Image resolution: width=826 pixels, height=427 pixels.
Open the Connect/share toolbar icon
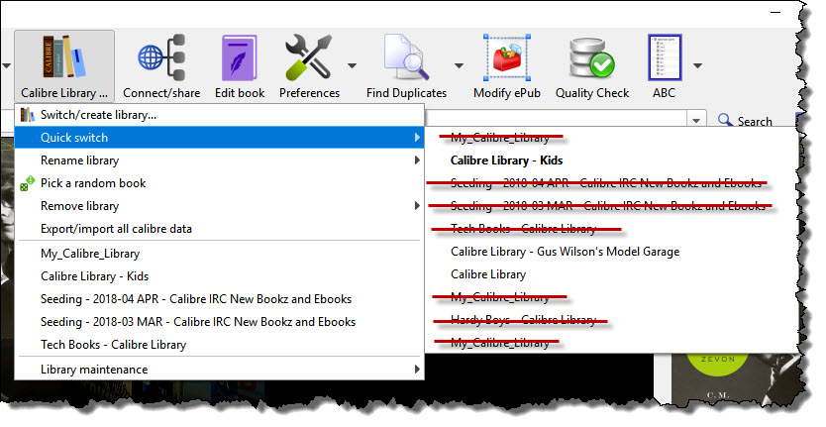click(x=161, y=56)
